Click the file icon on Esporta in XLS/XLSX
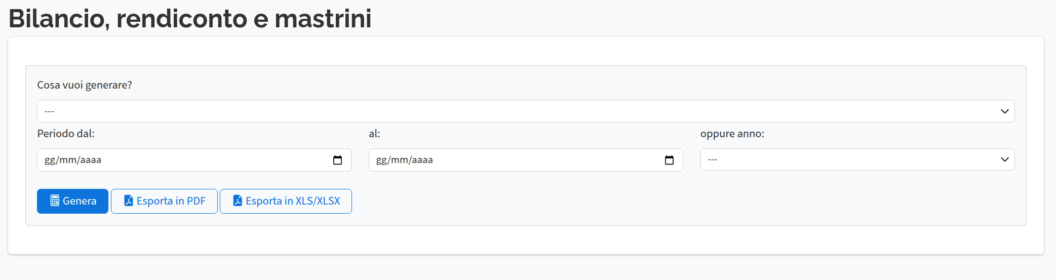1056x280 pixels. (237, 201)
